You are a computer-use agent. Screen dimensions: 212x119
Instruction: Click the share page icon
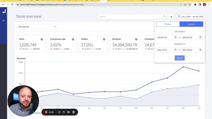point(185,4)
